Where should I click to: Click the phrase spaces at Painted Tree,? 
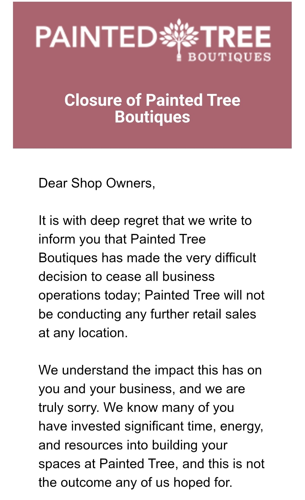[108, 464]
